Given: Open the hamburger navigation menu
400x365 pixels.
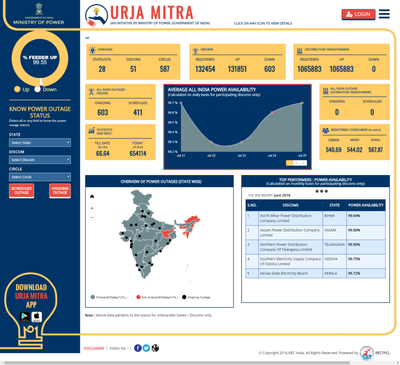Looking at the screenshot, I should 384,14.
